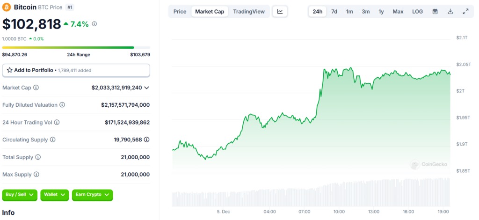Switch the chart to 7d range

(x=334, y=11)
